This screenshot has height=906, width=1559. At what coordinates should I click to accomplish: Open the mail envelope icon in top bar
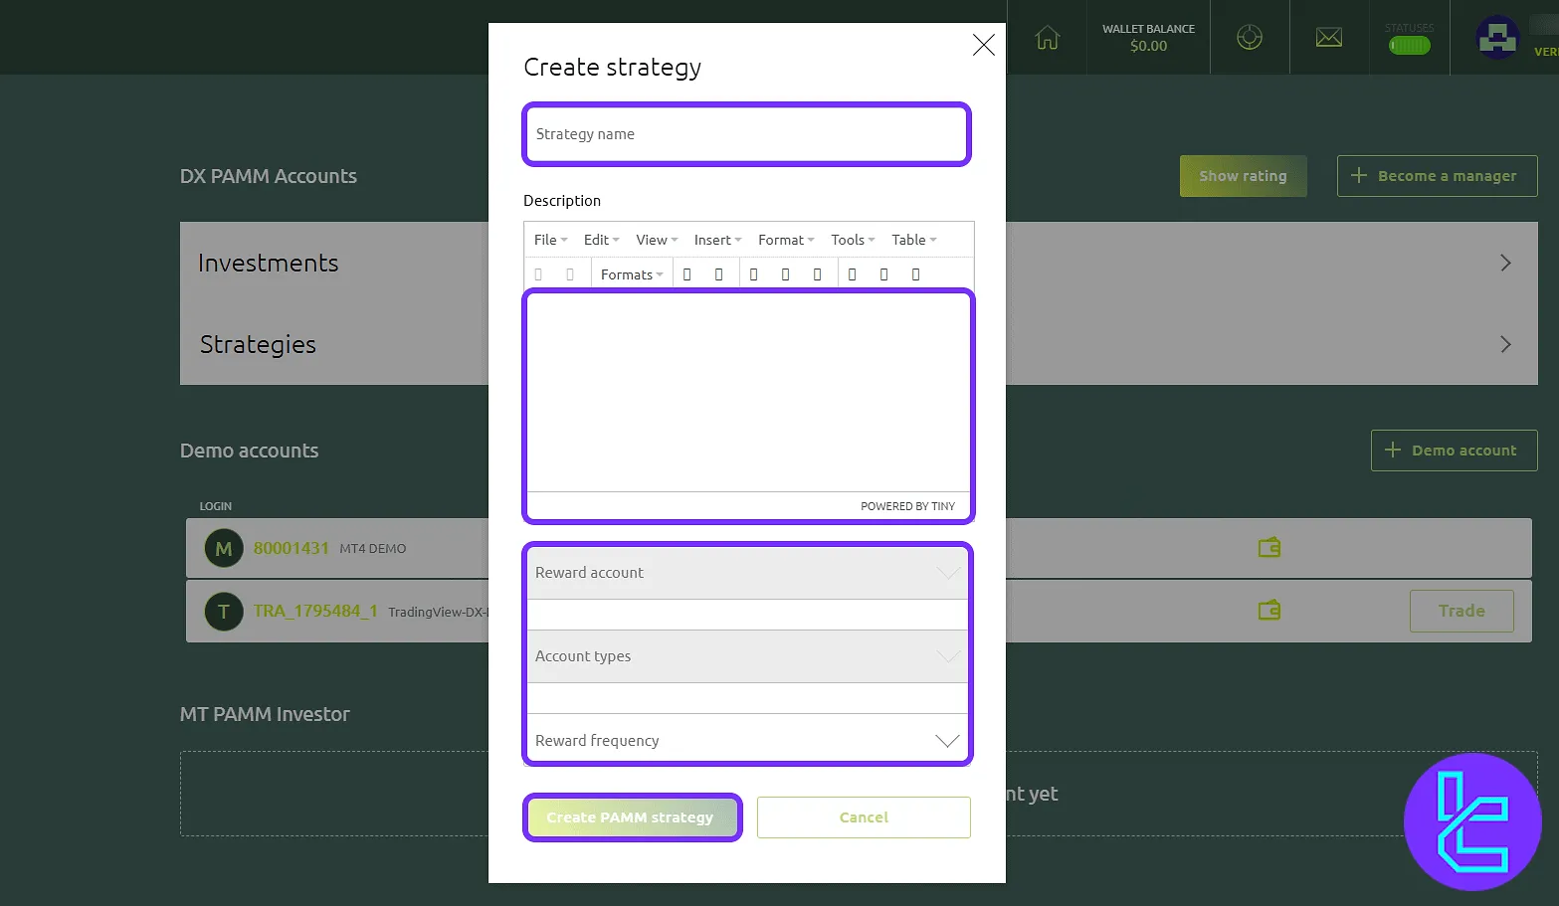(1329, 37)
